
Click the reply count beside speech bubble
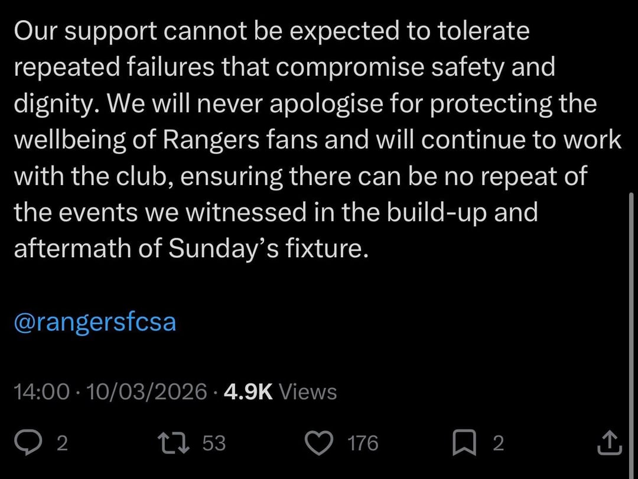(x=61, y=444)
